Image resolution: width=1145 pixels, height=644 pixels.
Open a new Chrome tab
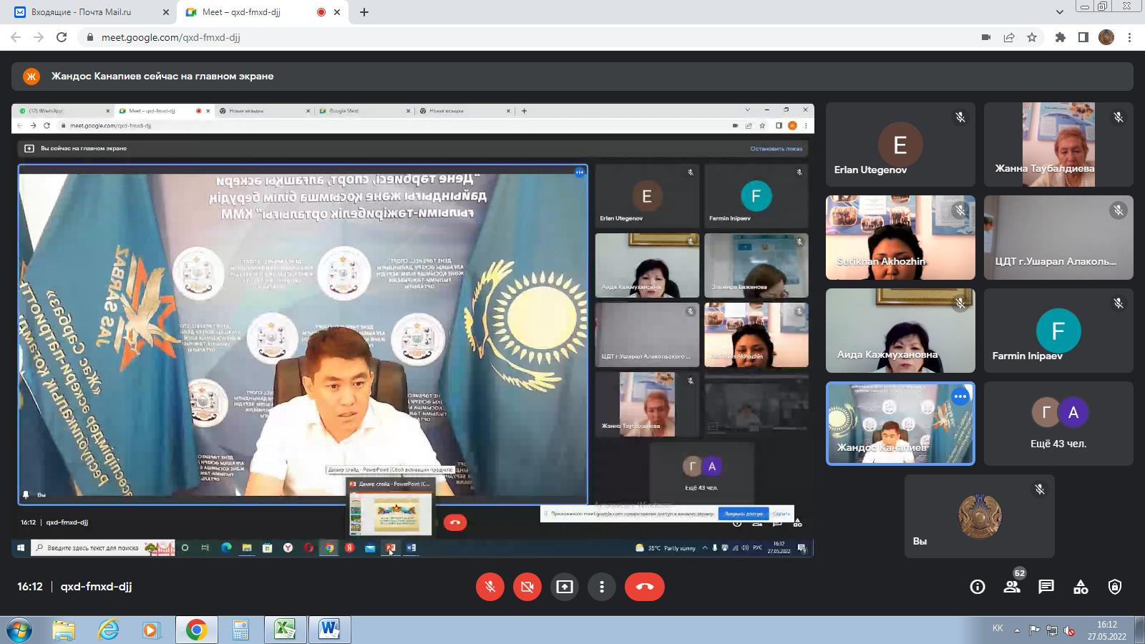(364, 12)
